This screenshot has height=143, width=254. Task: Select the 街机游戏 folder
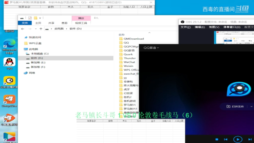coord(130,101)
